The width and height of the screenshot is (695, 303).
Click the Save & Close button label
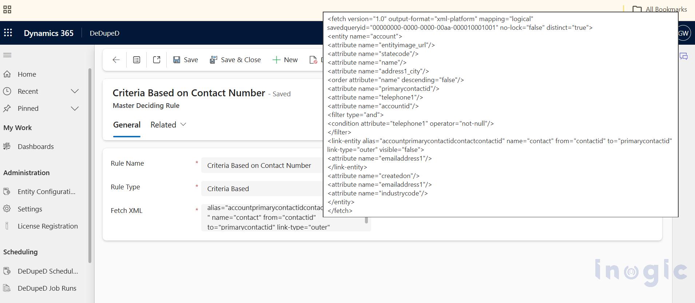pyautogui.click(x=241, y=60)
